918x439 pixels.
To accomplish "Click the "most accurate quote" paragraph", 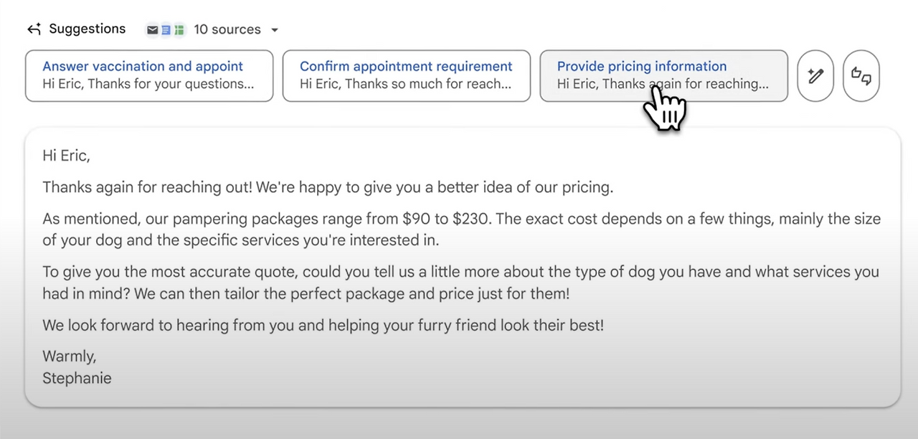I will (459, 283).
